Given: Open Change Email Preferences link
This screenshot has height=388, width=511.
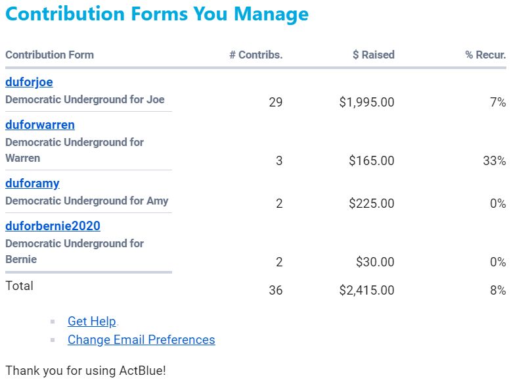Looking at the screenshot, I should [141, 340].
